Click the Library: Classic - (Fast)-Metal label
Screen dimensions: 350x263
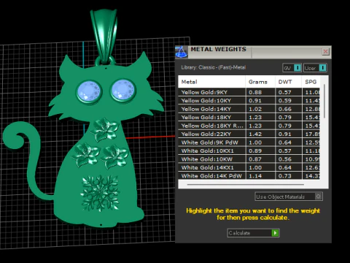coord(214,67)
